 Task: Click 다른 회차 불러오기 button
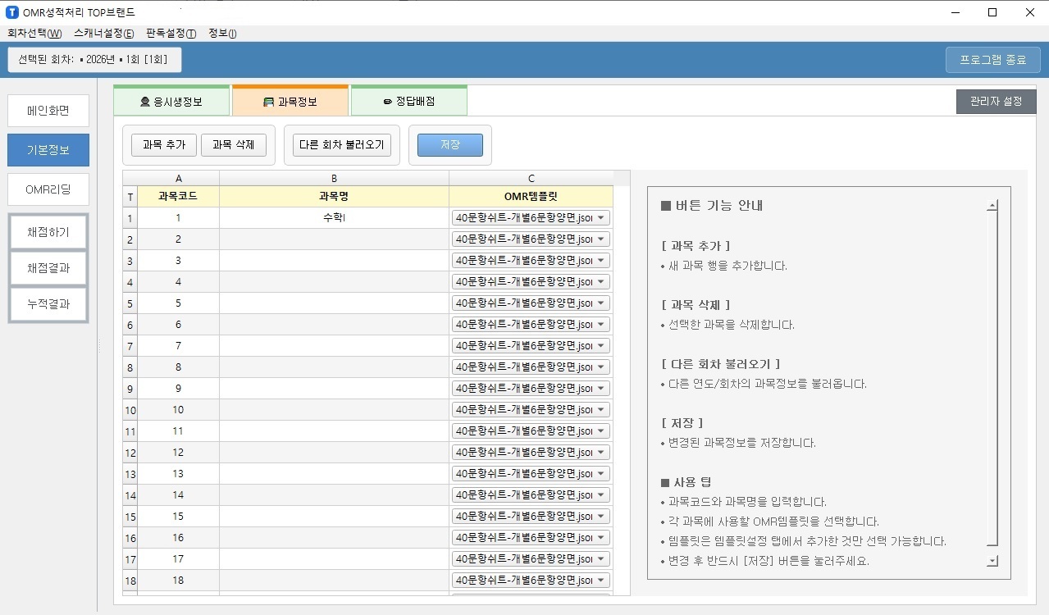click(342, 145)
